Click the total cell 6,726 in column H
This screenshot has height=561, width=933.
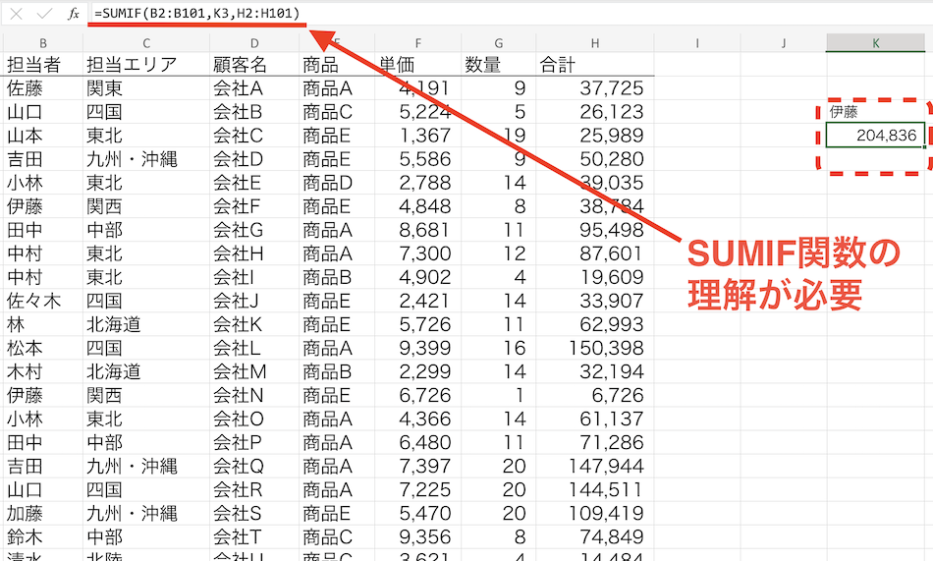pos(595,395)
